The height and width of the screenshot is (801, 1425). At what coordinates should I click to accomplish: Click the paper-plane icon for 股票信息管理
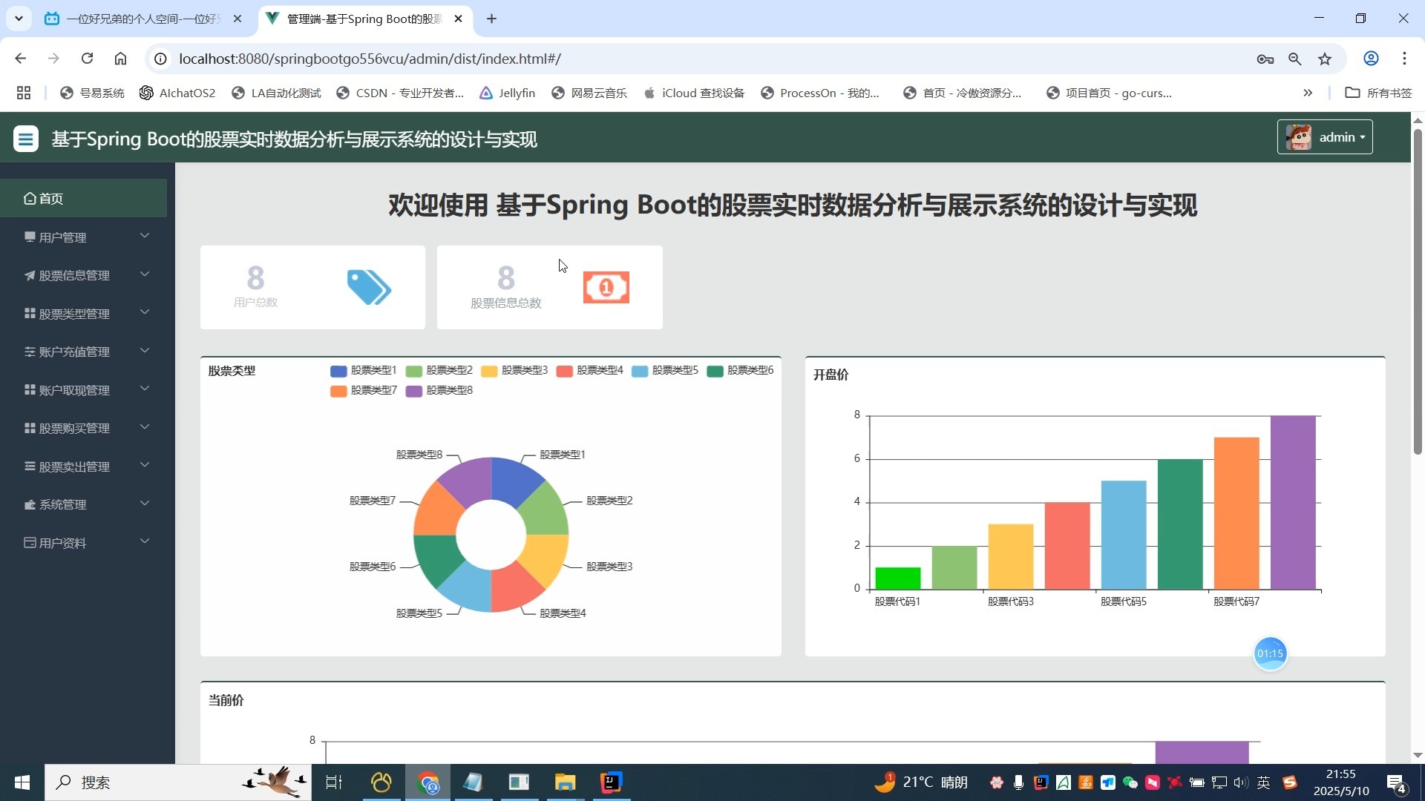pos(30,275)
